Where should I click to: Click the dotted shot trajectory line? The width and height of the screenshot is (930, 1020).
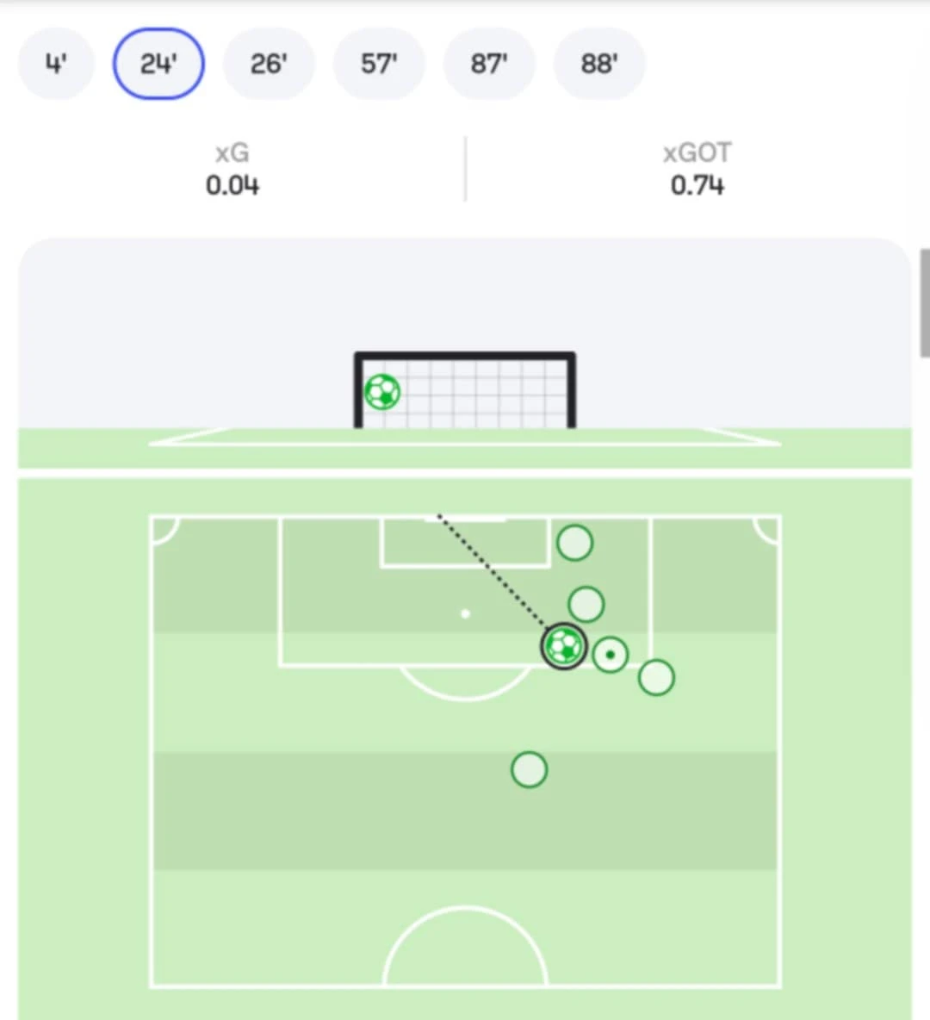[491, 570]
